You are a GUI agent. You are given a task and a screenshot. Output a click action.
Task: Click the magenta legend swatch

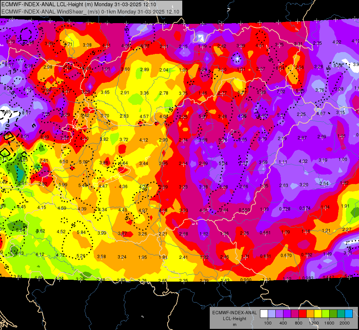click(x=295, y=314)
